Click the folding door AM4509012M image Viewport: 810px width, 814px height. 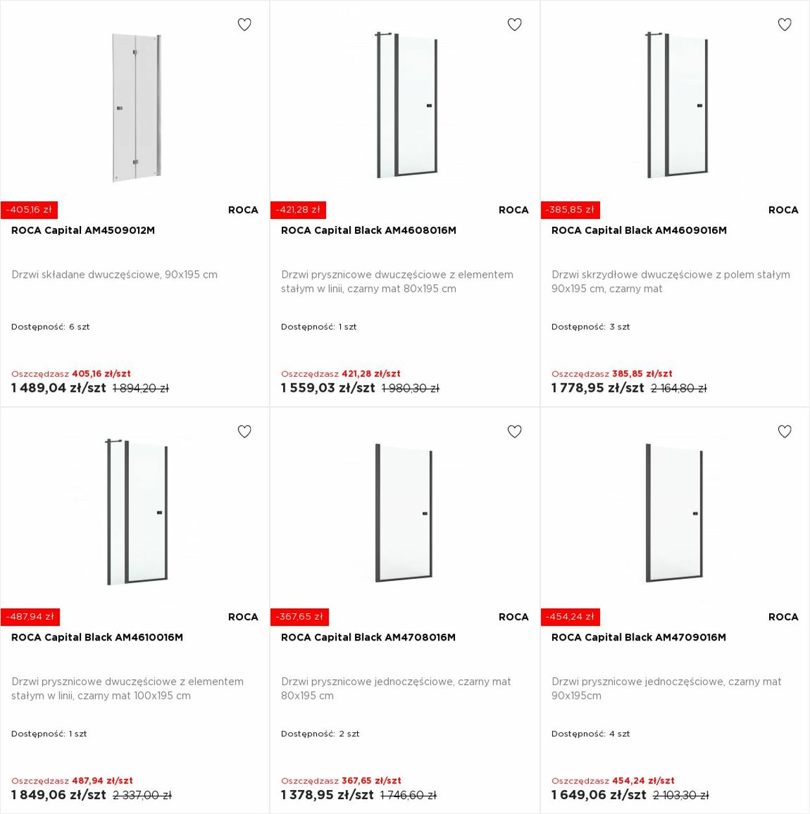[x=135, y=107]
